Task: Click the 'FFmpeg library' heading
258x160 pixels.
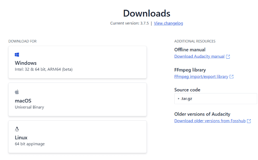Action: (190, 70)
